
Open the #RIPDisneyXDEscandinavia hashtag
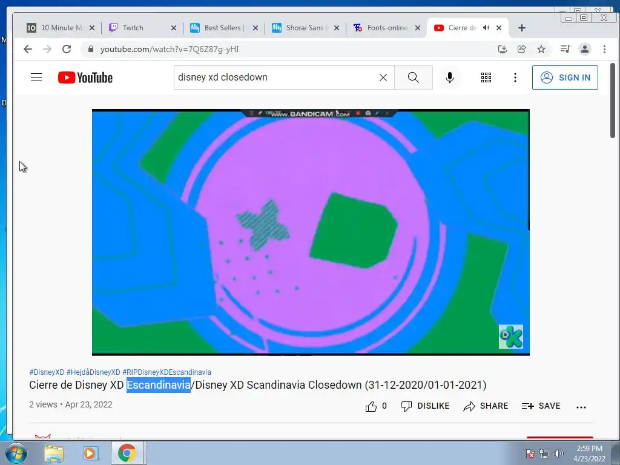(x=167, y=372)
